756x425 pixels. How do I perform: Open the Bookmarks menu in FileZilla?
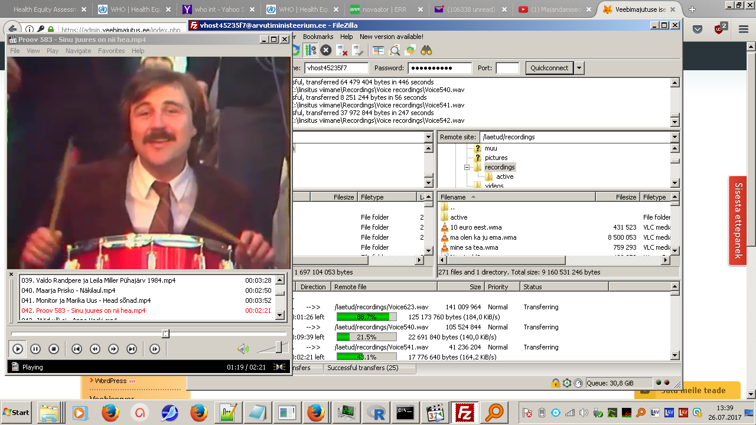pyautogui.click(x=318, y=37)
